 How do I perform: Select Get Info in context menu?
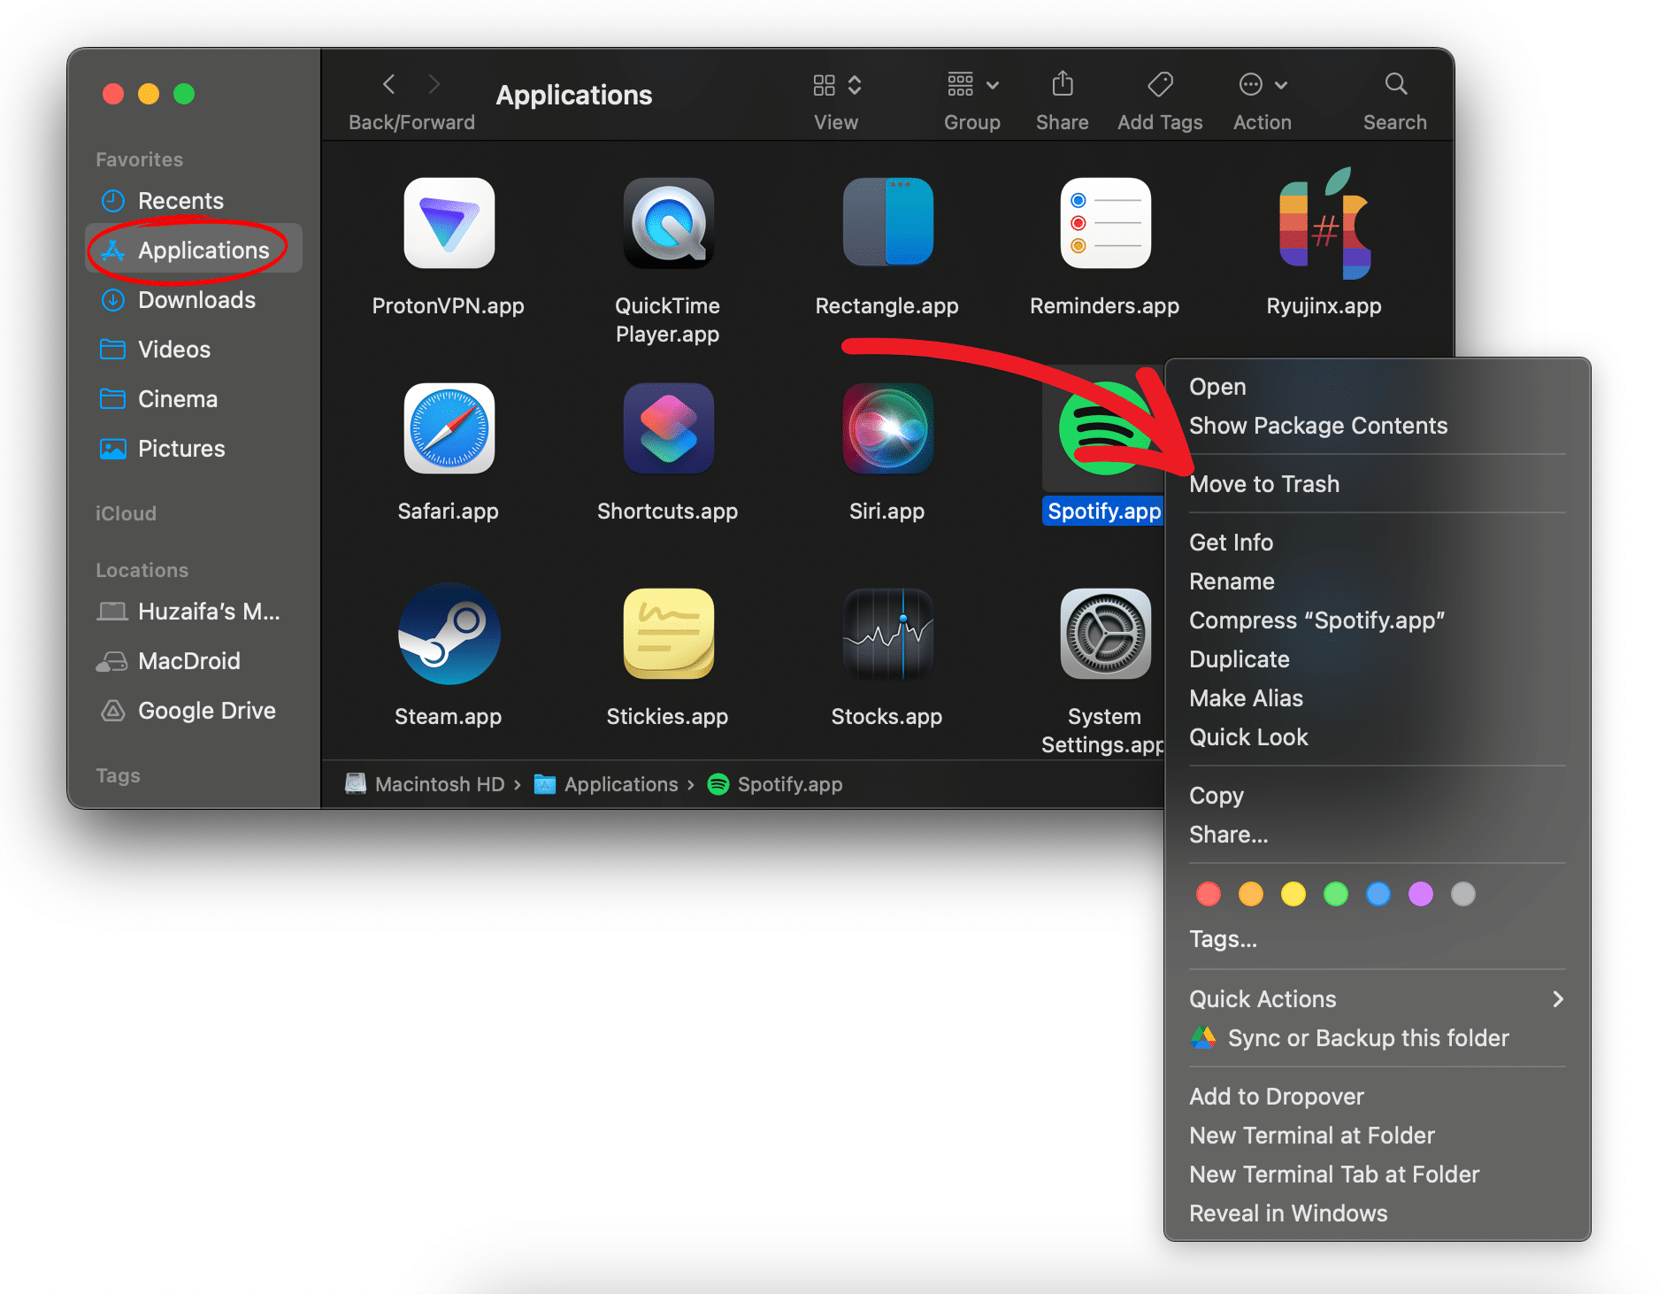(1231, 543)
